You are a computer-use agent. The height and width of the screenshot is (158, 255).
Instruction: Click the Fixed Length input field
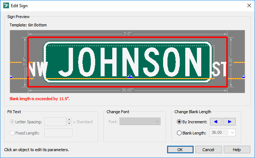[58, 133]
